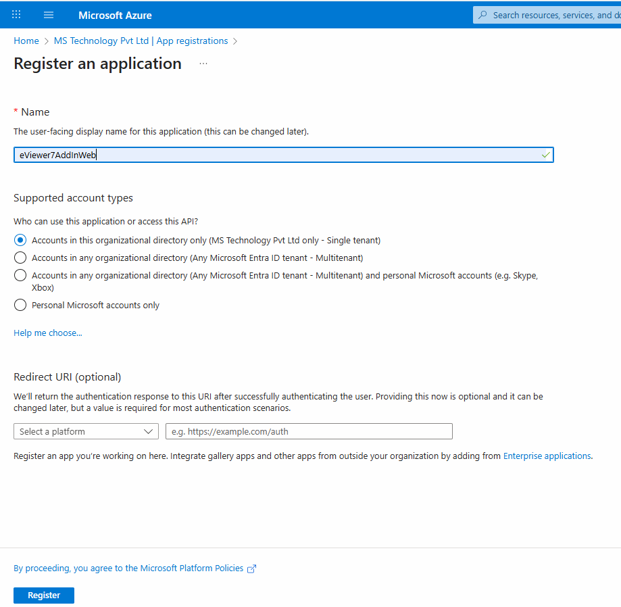The width and height of the screenshot is (621, 607).
Task: Open the Select a platform dropdown
Action: pos(86,431)
